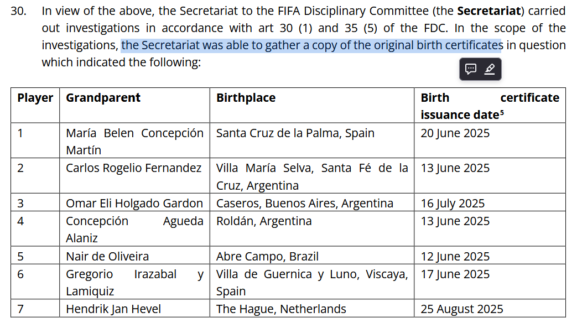Click the Player column header

(x=35, y=97)
